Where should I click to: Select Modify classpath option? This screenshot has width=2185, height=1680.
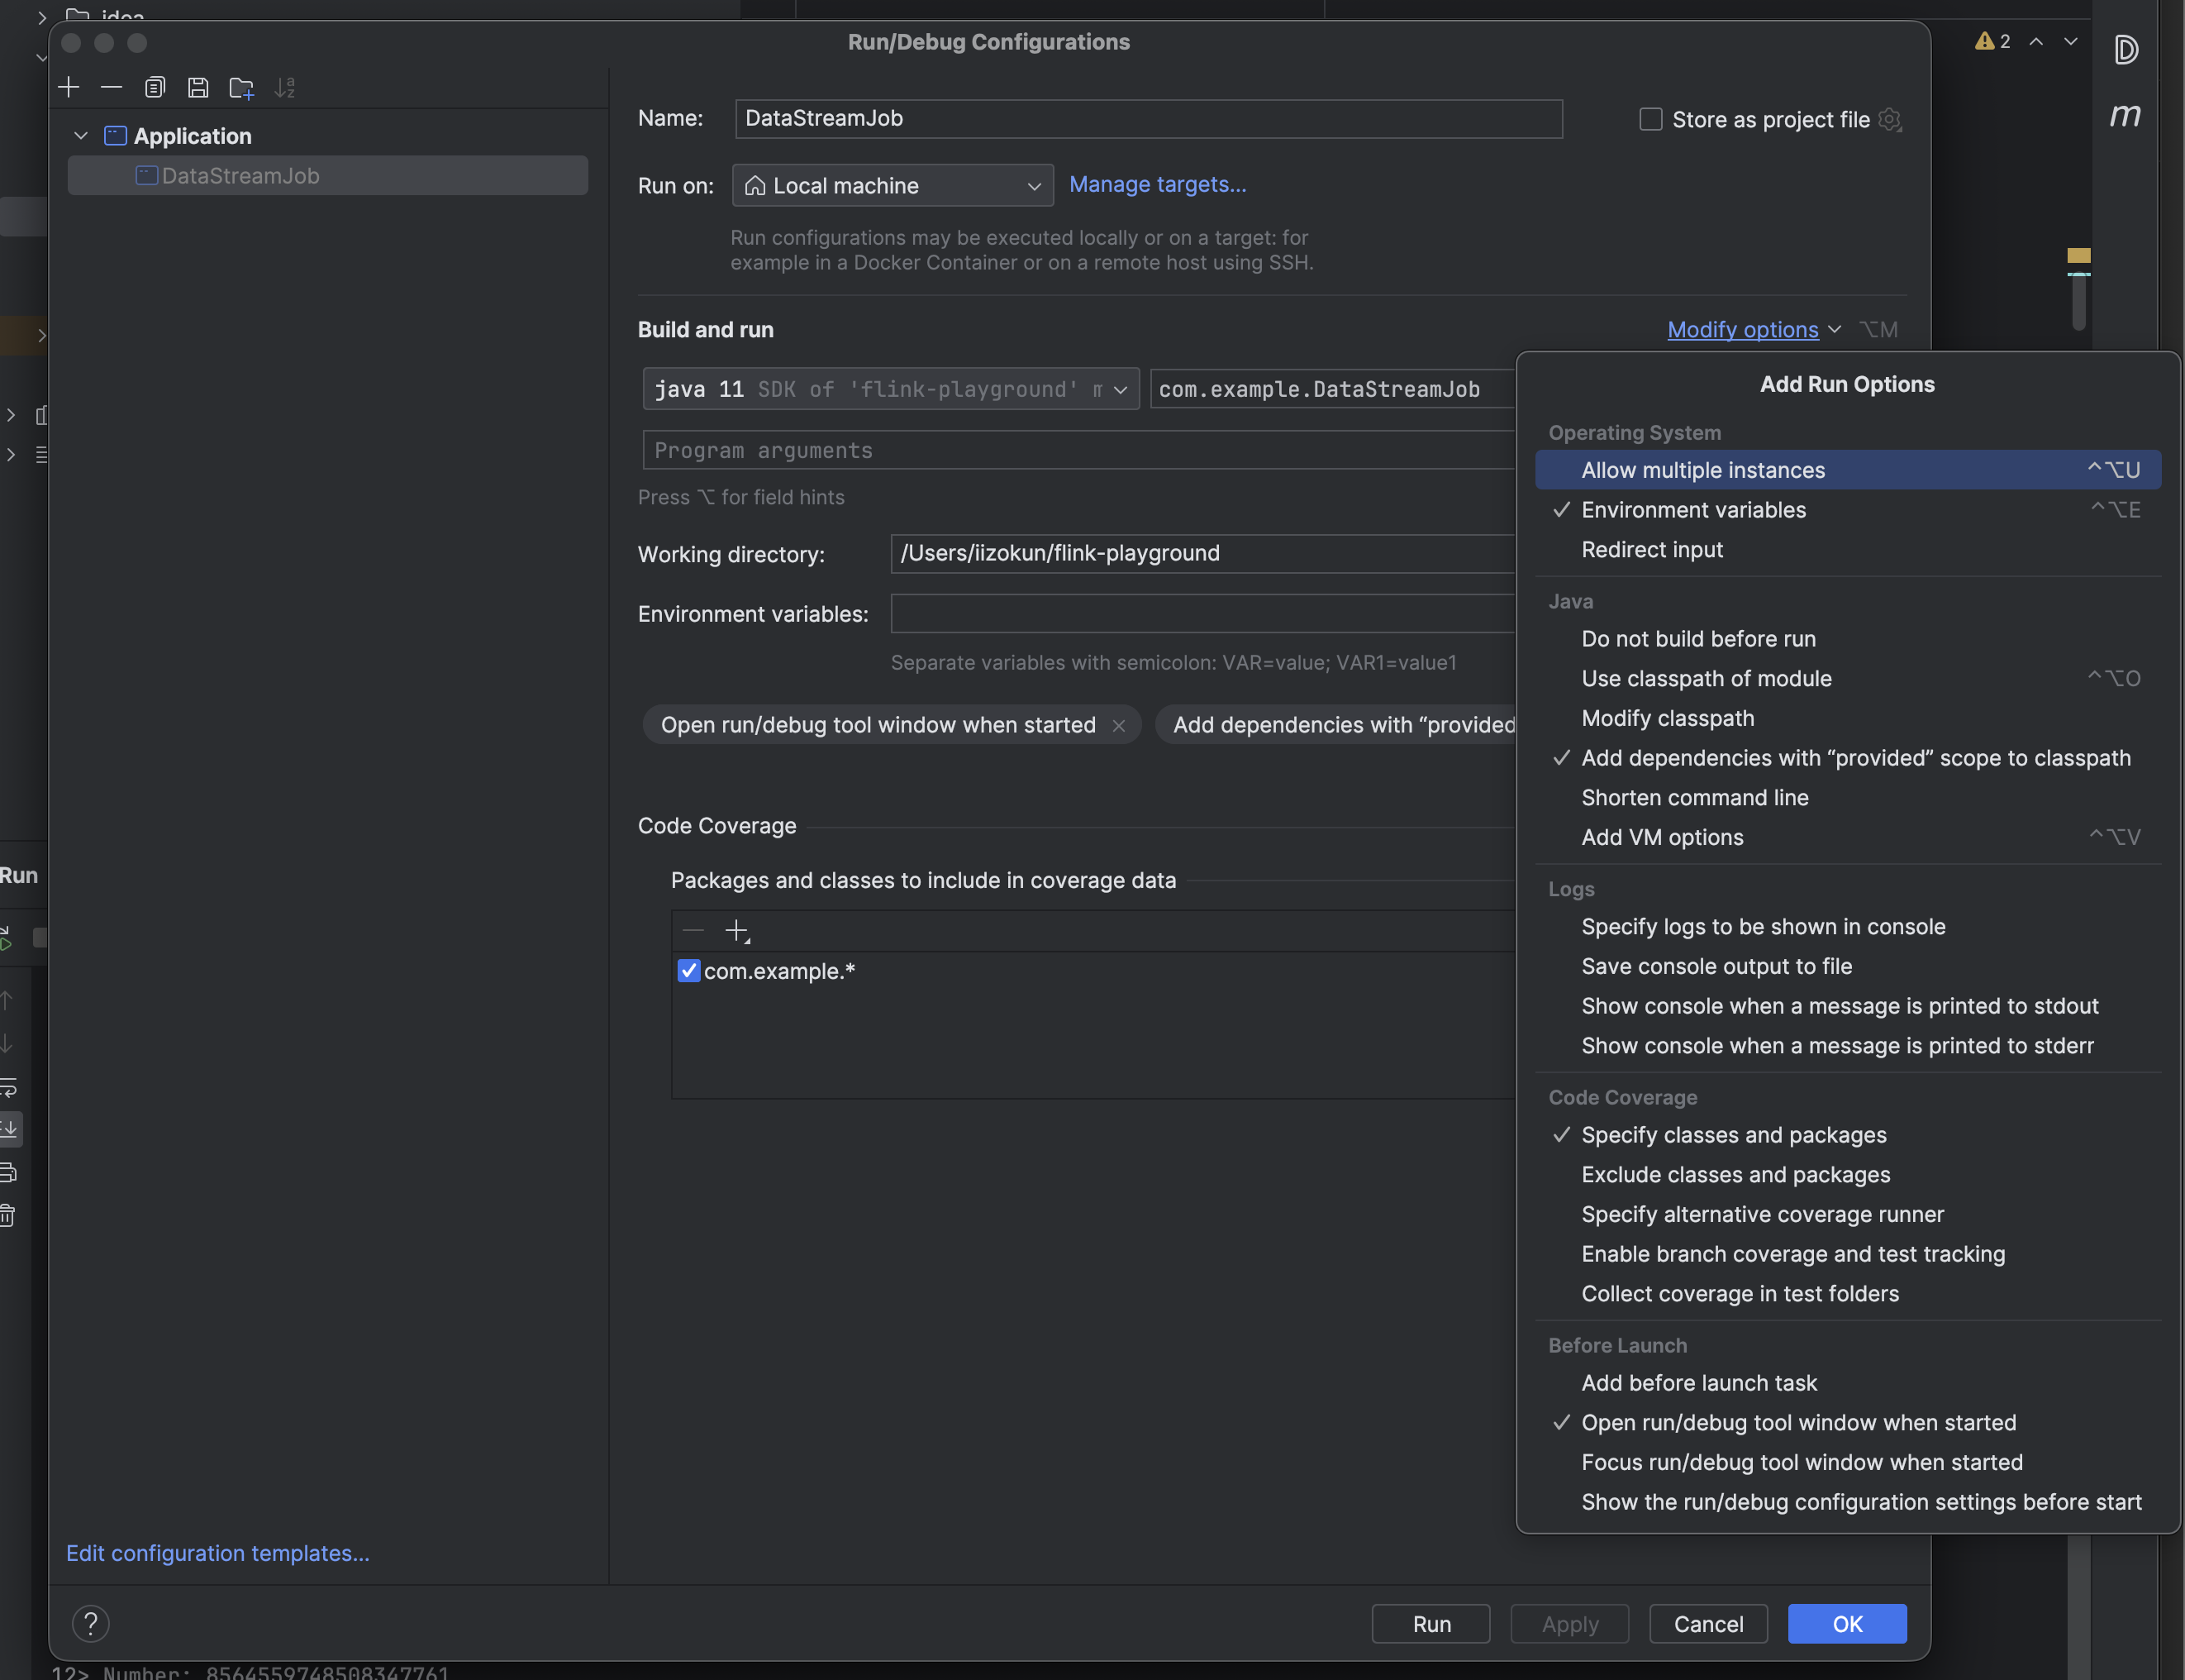[x=1848, y=718]
